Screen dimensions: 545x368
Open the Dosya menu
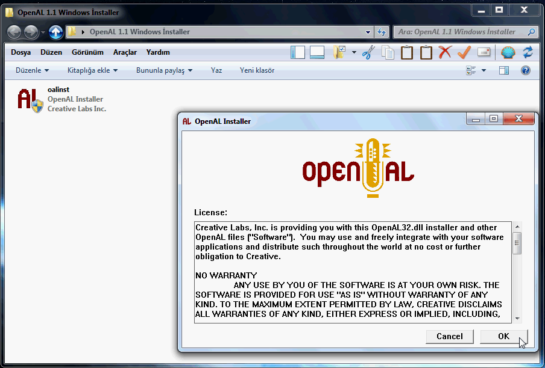pyautogui.click(x=21, y=52)
